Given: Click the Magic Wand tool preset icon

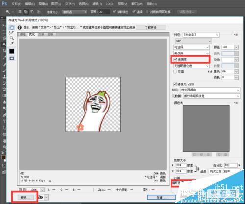Looking at the screenshot, I should point(8,12).
